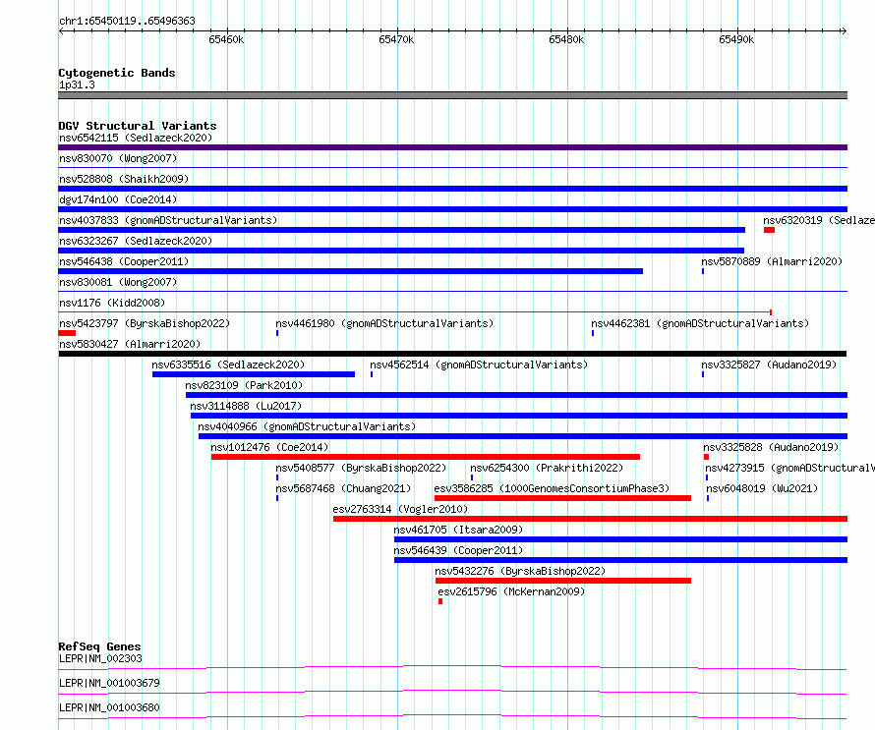Click the Cytogenetic Bands track title
Viewport: 875px width, 730px height.
point(117,73)
